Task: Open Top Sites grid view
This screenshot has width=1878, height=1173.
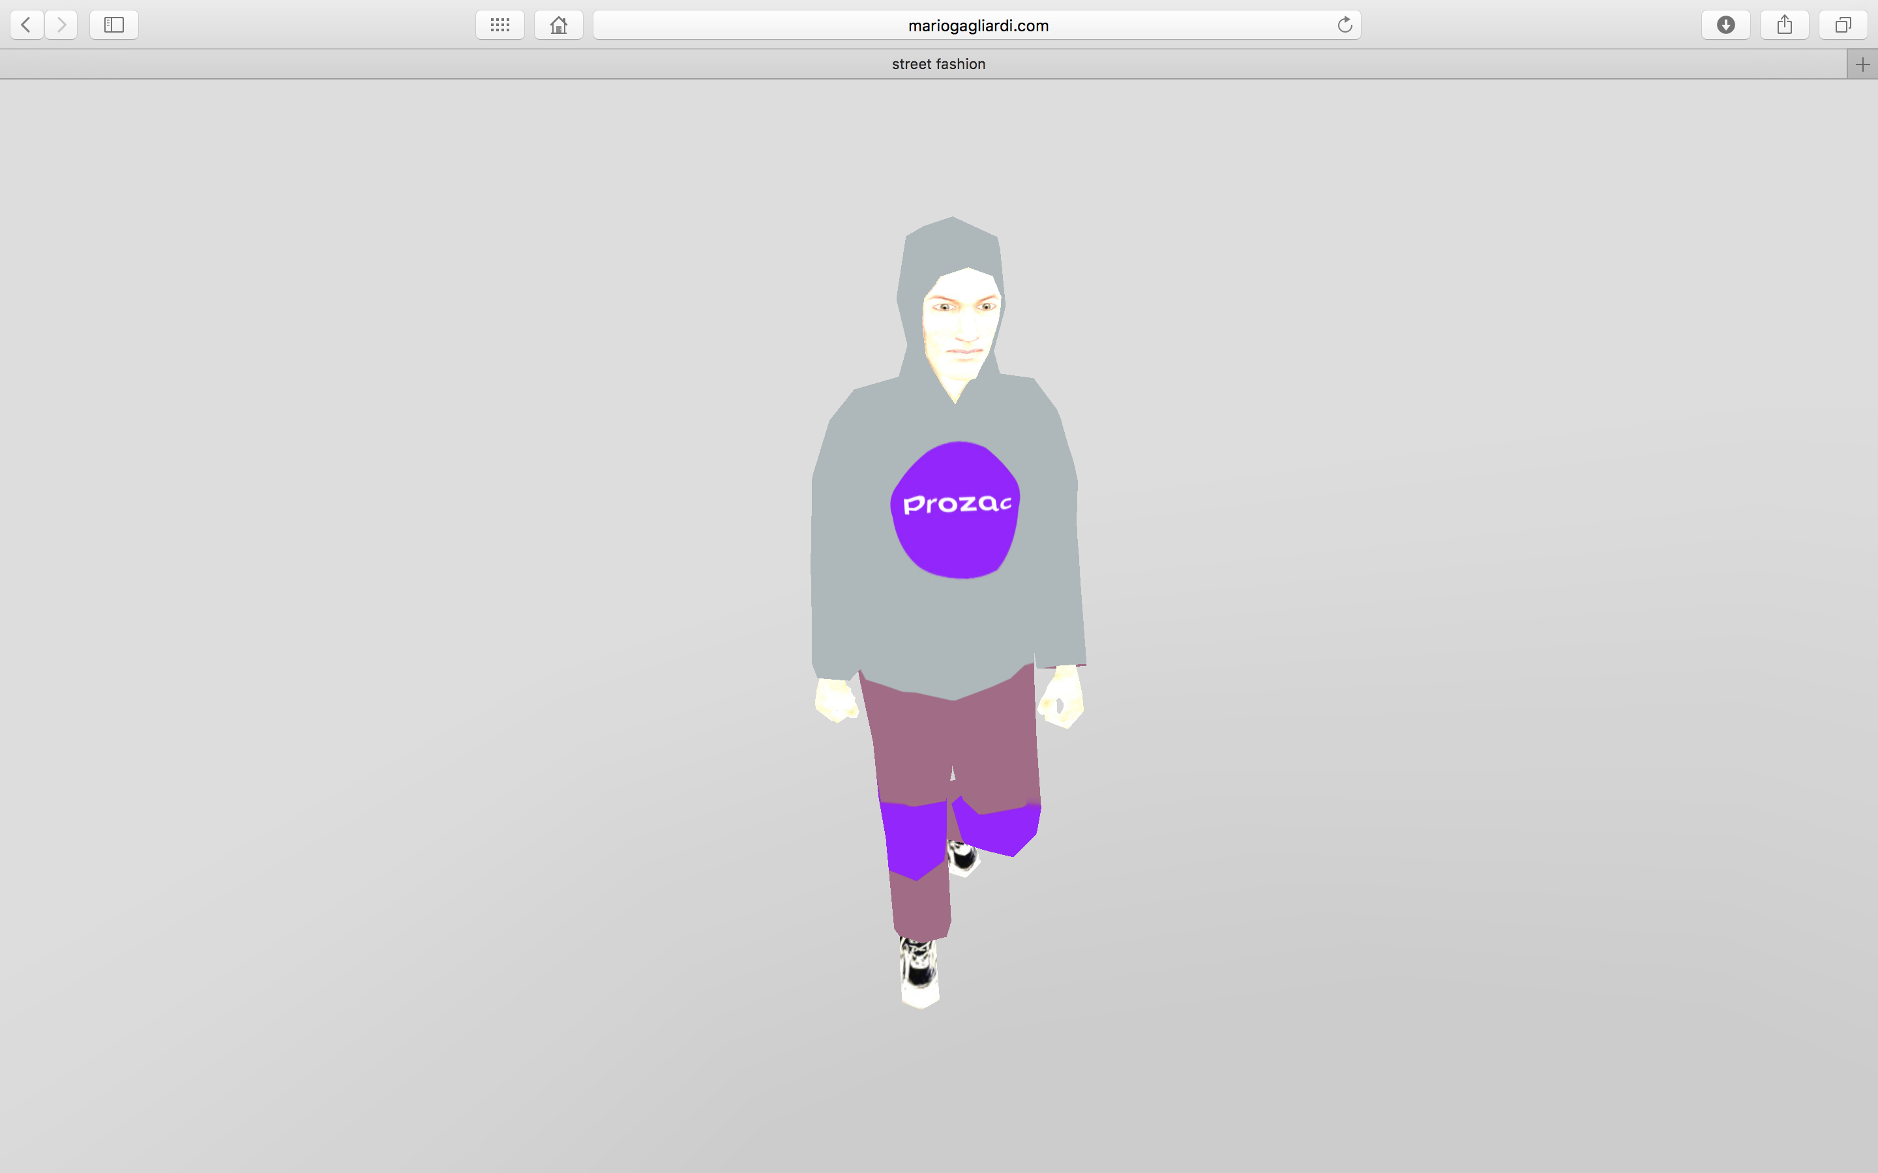Action: point(499,25)
